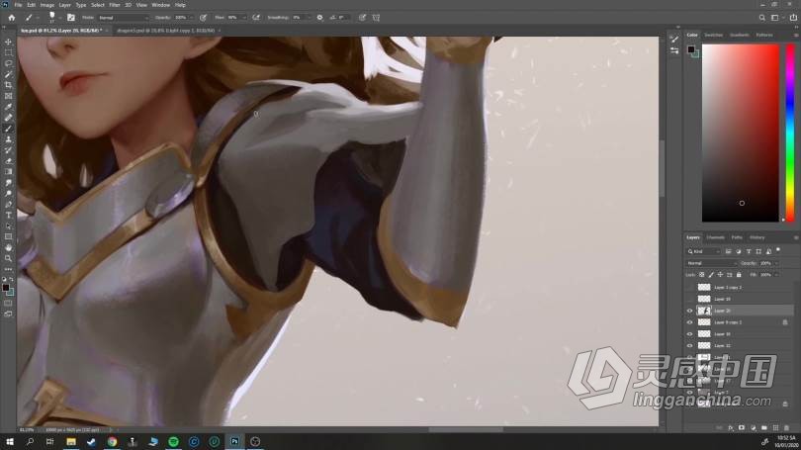Select the Path Selection tool
Image resolution: width=801 pixels, height=450 pixels.
pos(8,225)
